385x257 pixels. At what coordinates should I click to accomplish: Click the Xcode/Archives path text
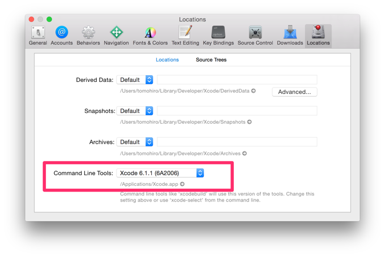pyautogui.click(x=180, y=154)
